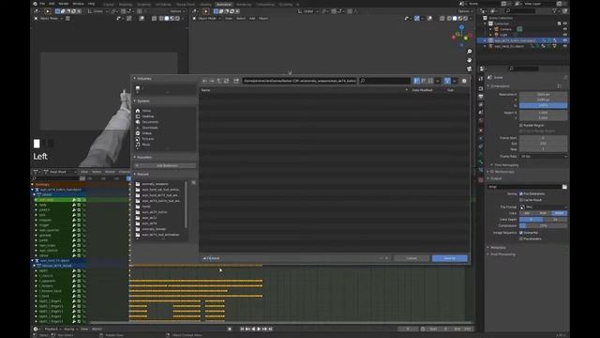
Task: Collapse the Recent section
Action: 135,174
